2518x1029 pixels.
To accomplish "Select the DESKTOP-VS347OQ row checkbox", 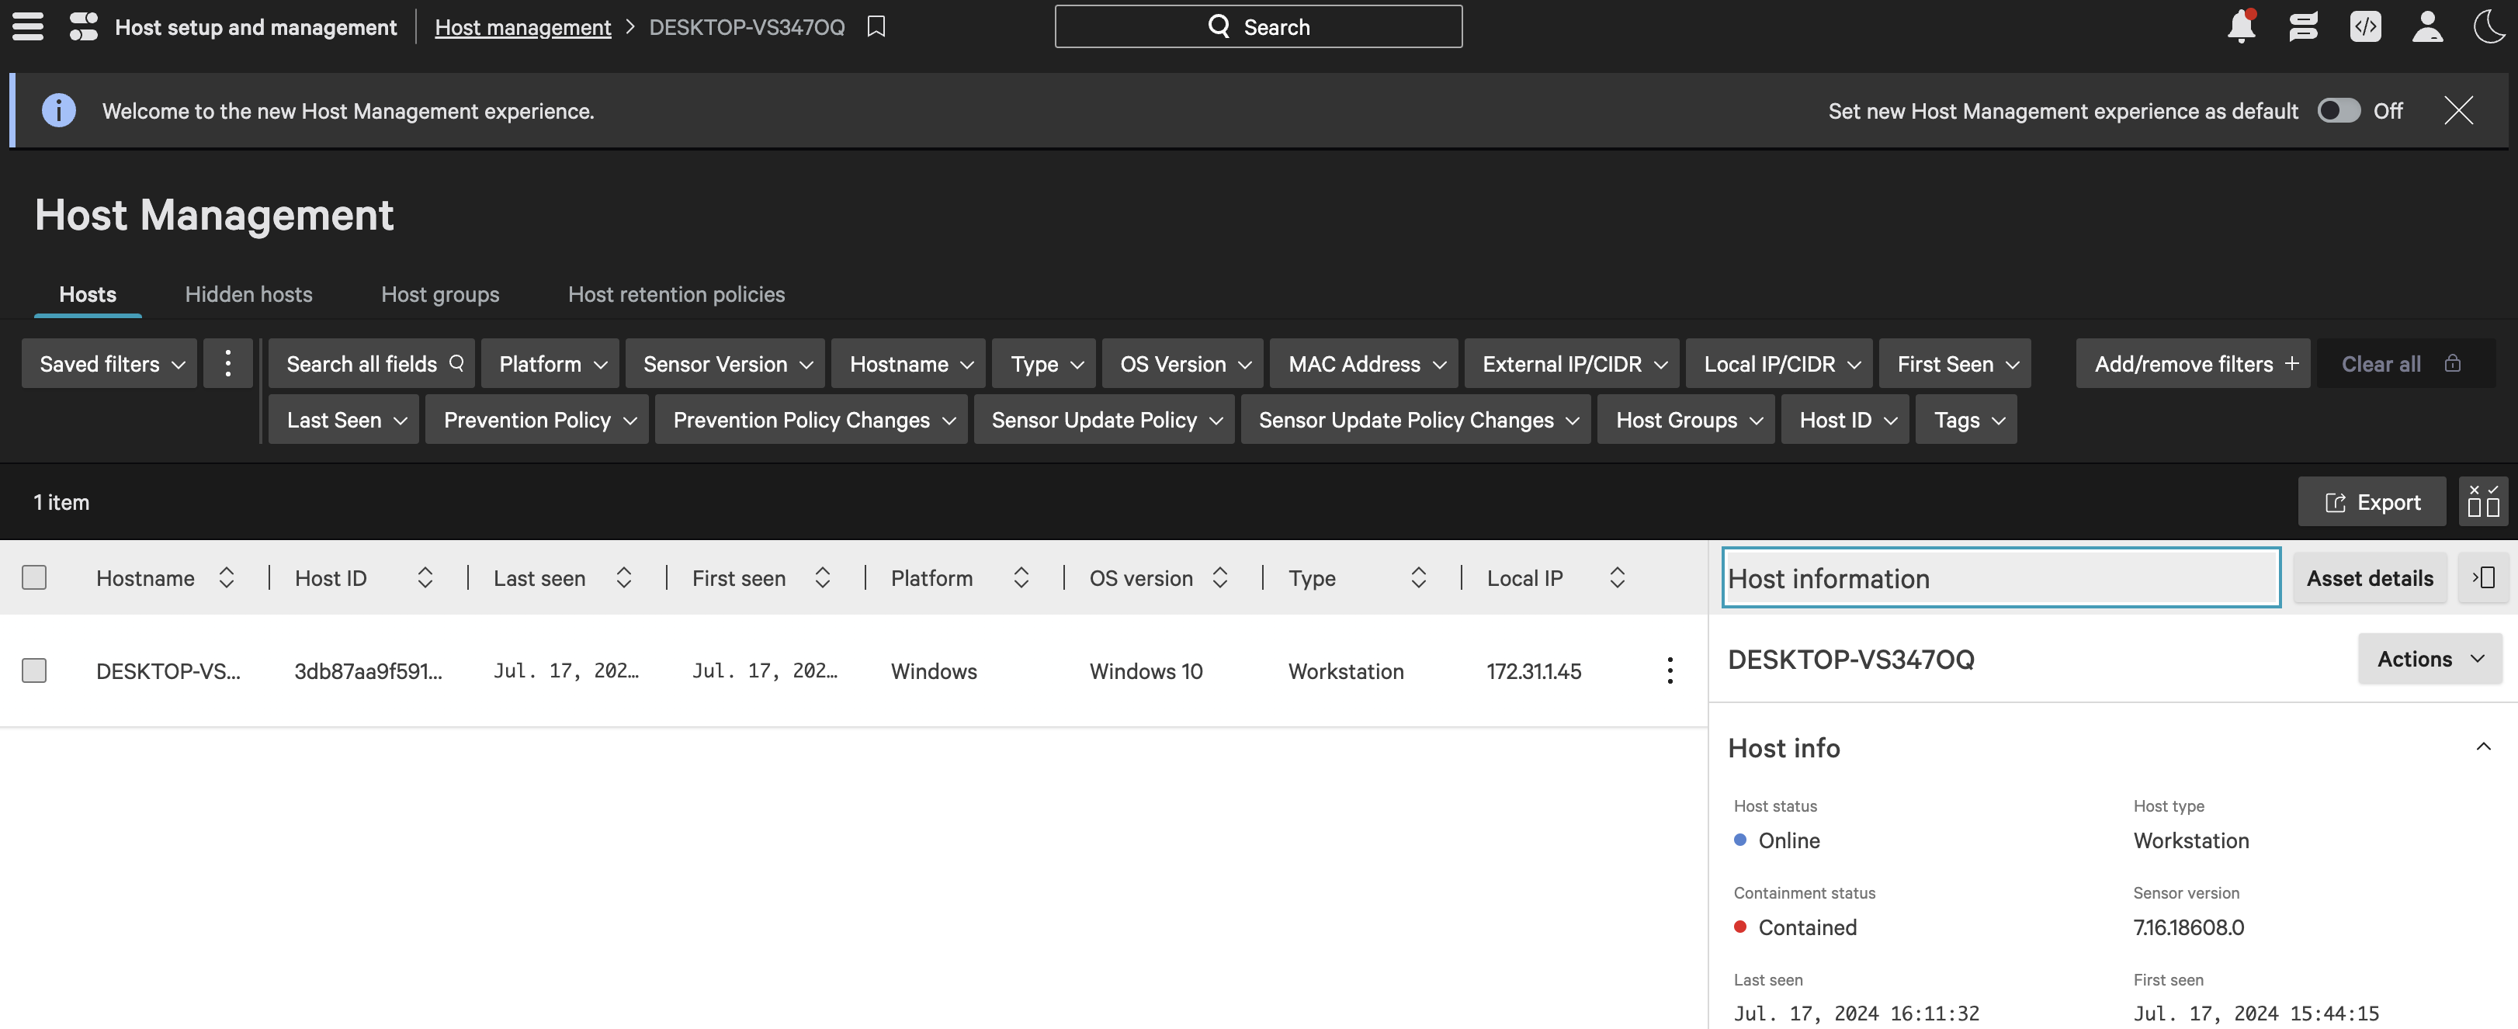I will 34,670.
